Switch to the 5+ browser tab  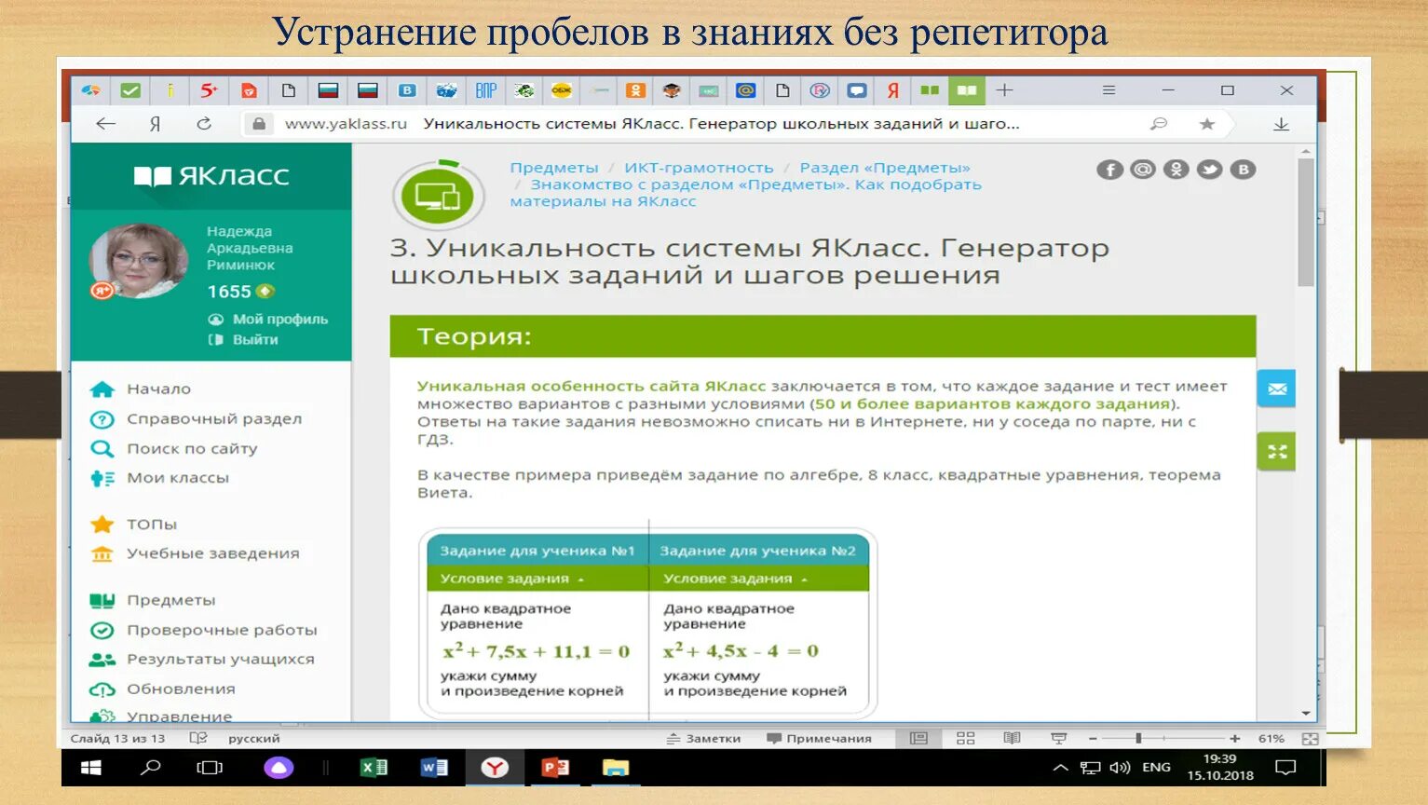[x=209, y=90]
